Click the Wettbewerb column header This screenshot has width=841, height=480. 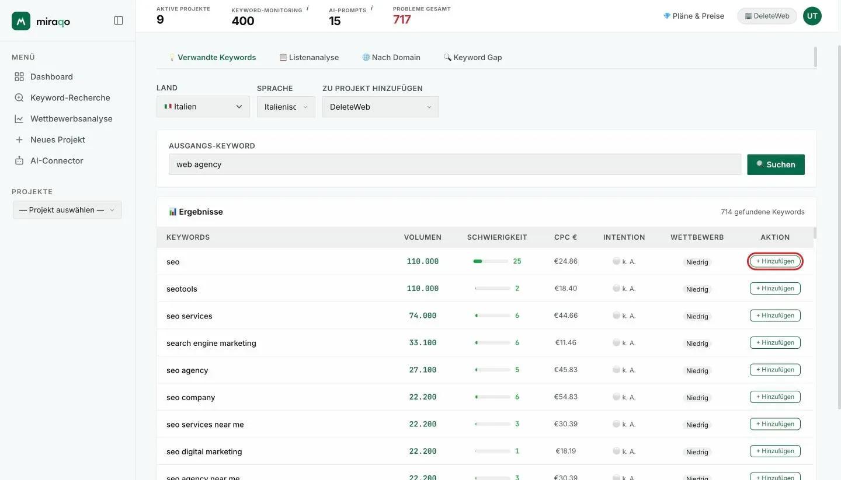pyautogui.click(x=697, y=237)
